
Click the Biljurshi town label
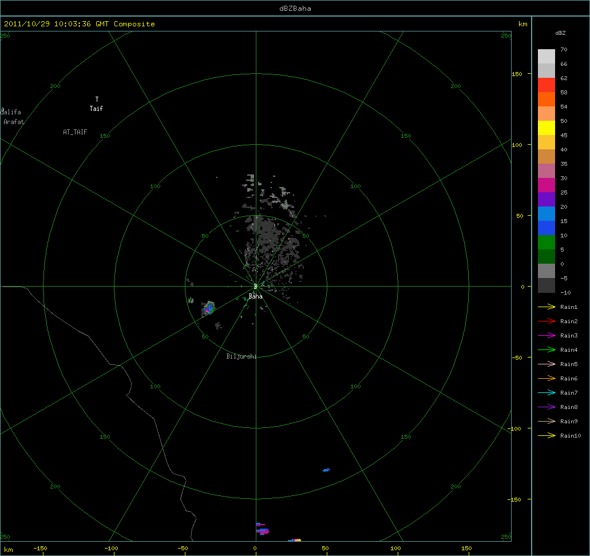[241, 356]
